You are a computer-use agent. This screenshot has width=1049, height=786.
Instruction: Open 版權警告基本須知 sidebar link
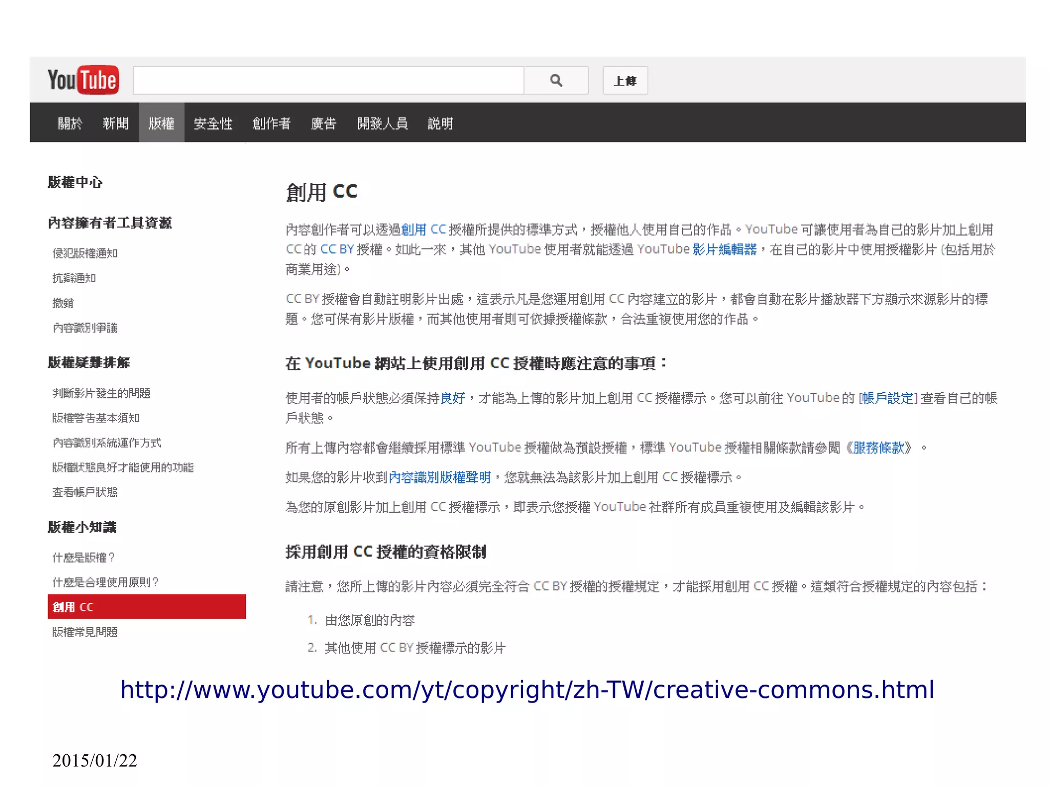click(96, 417)
